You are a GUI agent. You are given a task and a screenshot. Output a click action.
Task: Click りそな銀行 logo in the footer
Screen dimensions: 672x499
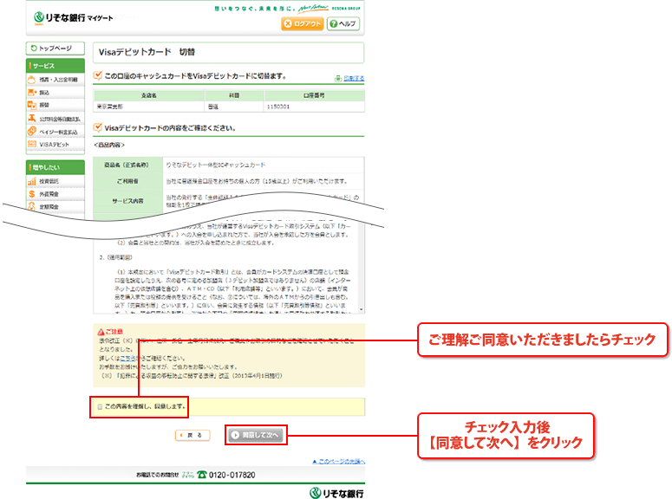336,494
